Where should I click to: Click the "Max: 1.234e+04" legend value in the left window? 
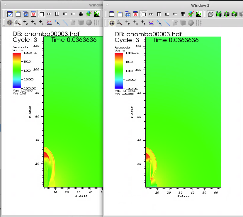point(23,91)
